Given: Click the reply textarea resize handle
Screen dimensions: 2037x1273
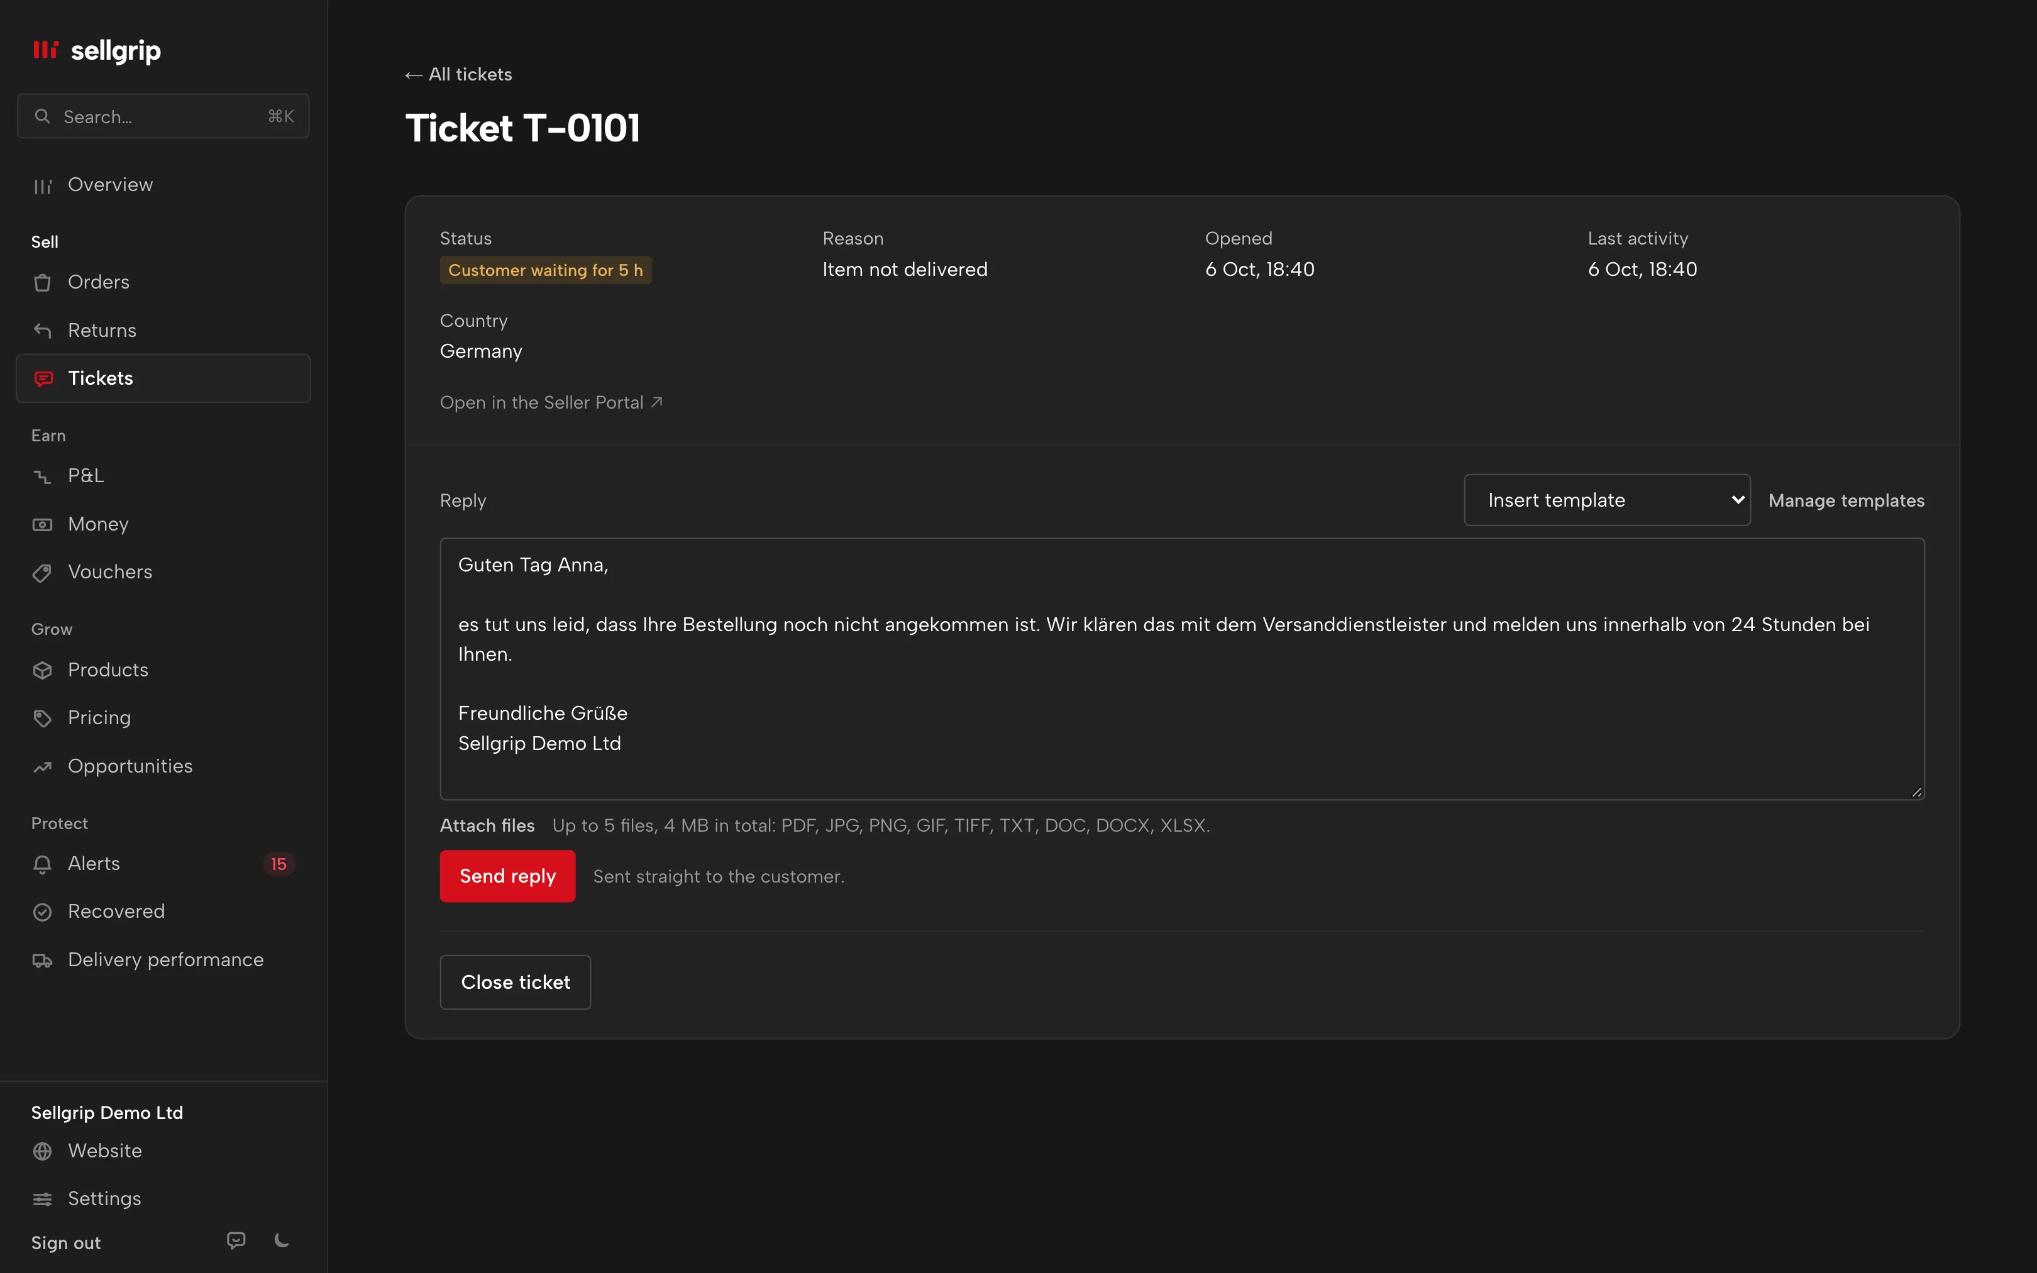Looking at the screenshot, I should [1917, 791].
